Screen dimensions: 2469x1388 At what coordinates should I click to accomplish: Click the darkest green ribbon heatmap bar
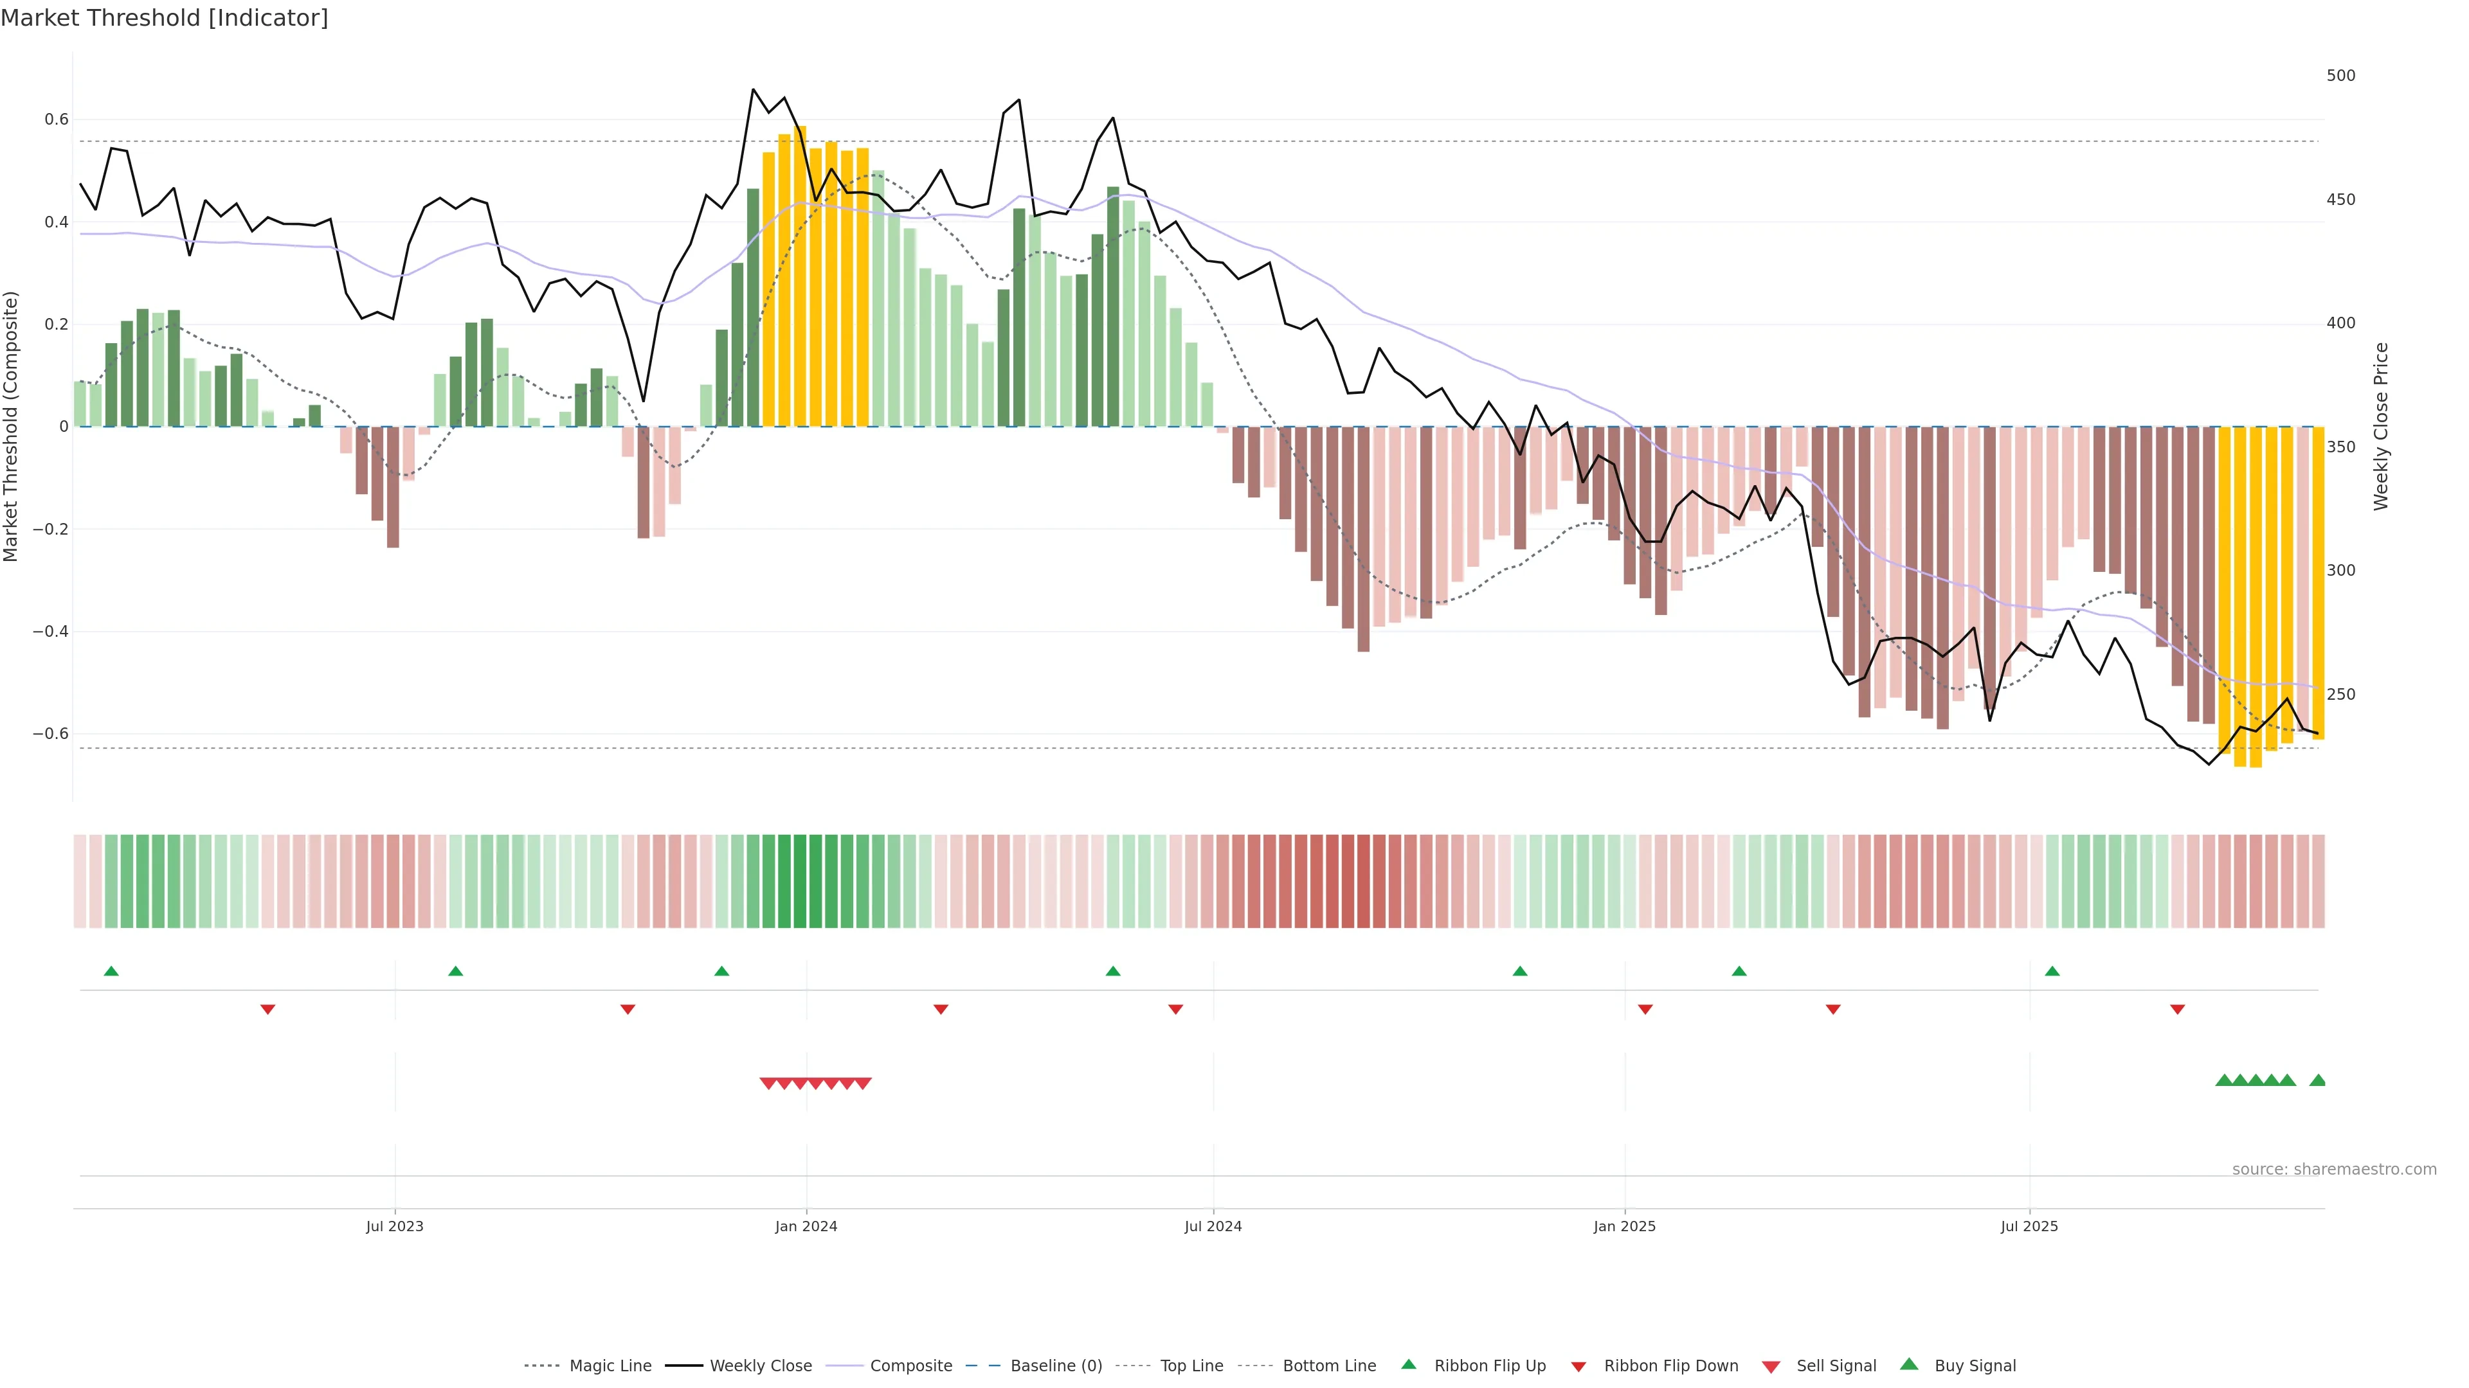799,881
